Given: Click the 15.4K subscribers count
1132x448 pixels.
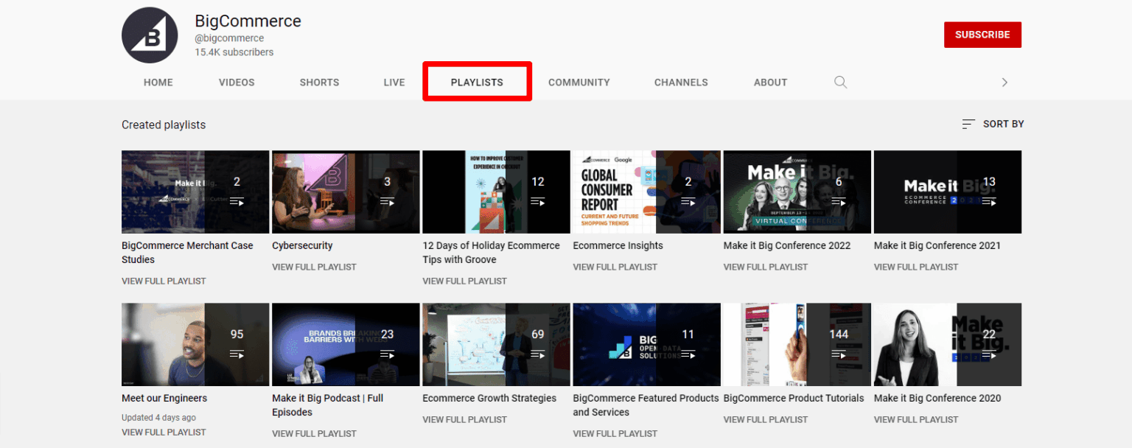Looking at the screenshot, I should coord(234,52).
